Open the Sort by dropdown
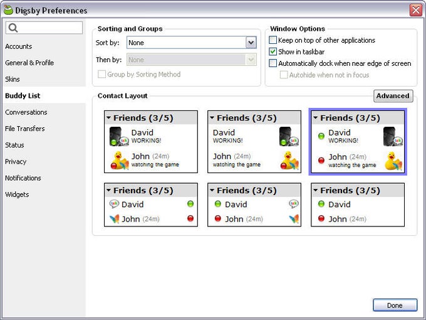The height and width of the screenshot is (320, 426). click(251, 43)
